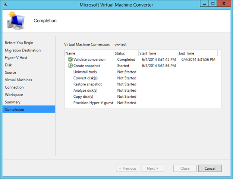Select the Convert disk(s) row
The height and width of the screenshot is (179, 233).
tap(143, 78)
